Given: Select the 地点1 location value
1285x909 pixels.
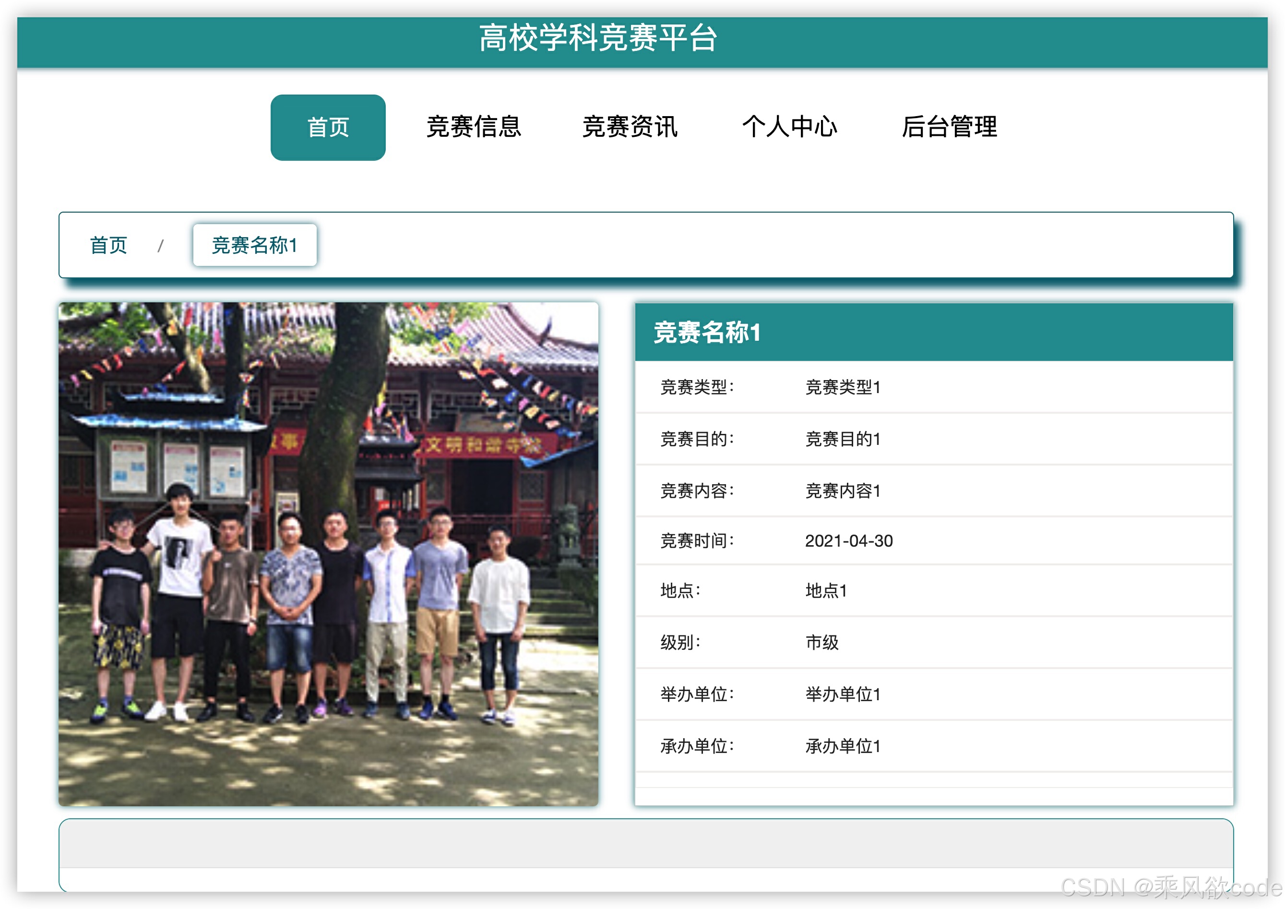Looking at the screenshot, I should [x=825, y=591].
